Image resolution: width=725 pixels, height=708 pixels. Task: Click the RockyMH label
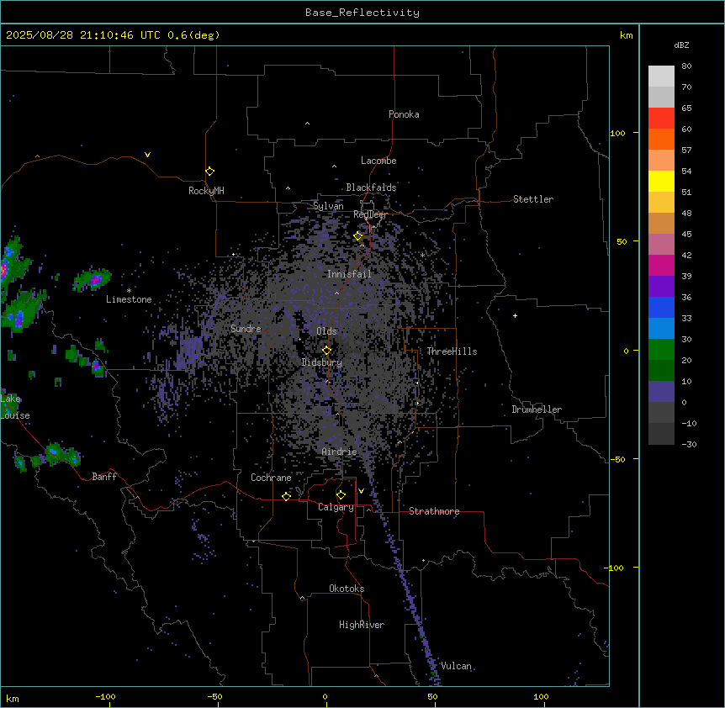206,191
